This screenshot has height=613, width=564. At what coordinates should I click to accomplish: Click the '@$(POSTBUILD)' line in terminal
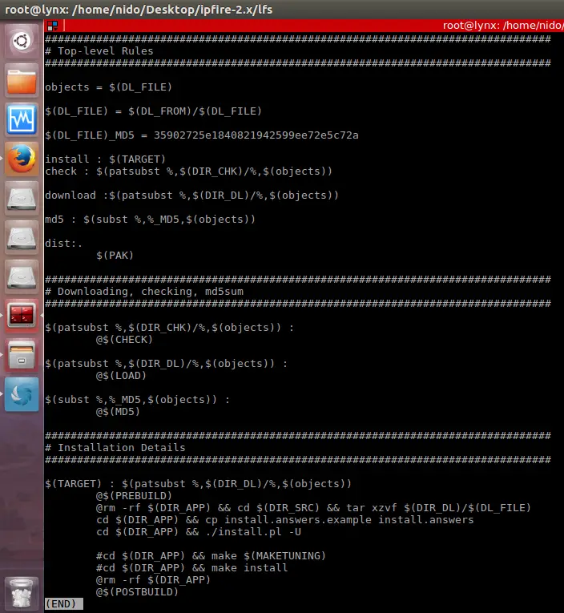137,591
